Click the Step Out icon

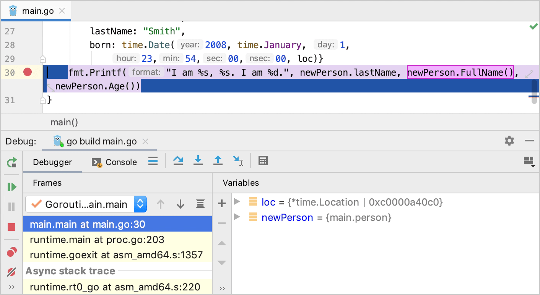pos(218,161)
